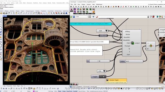
Task: Click the Grasshopper open file green icon
Action: click(x=71, y=17)
